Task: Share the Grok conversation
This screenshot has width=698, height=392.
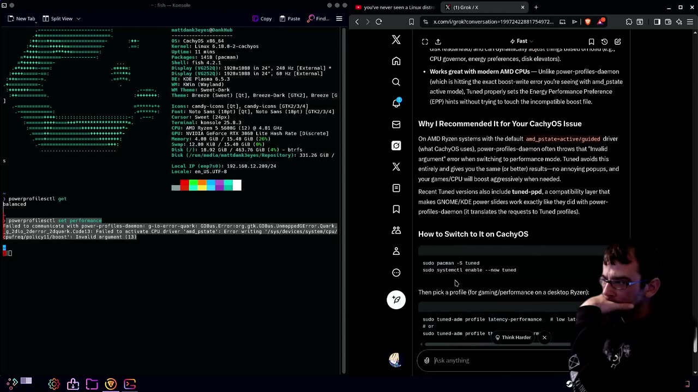Action: pos(438,41)
